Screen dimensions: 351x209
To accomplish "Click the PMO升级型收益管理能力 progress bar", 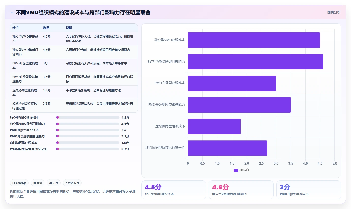I will (88, 136).
